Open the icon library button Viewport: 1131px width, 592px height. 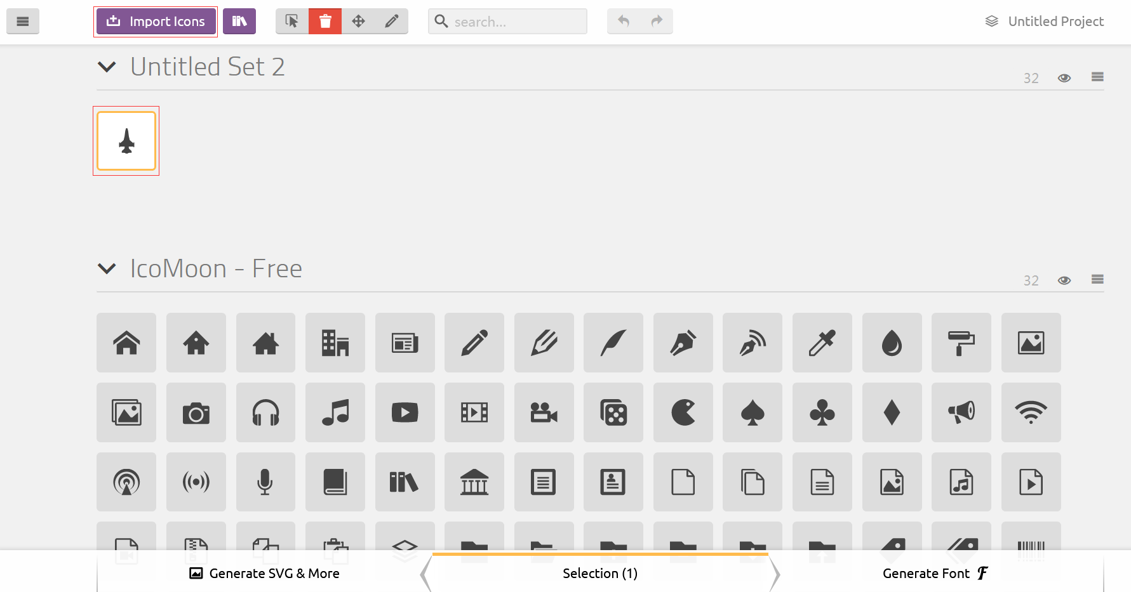pyautogui.click(x=239, y=22)
